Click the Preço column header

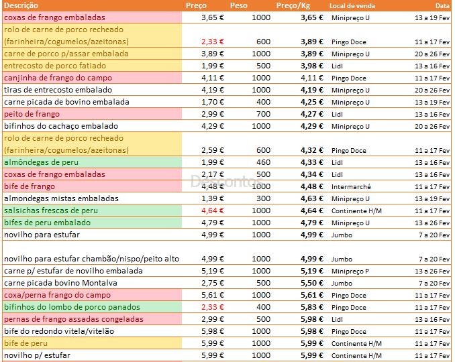coord(196,5)
